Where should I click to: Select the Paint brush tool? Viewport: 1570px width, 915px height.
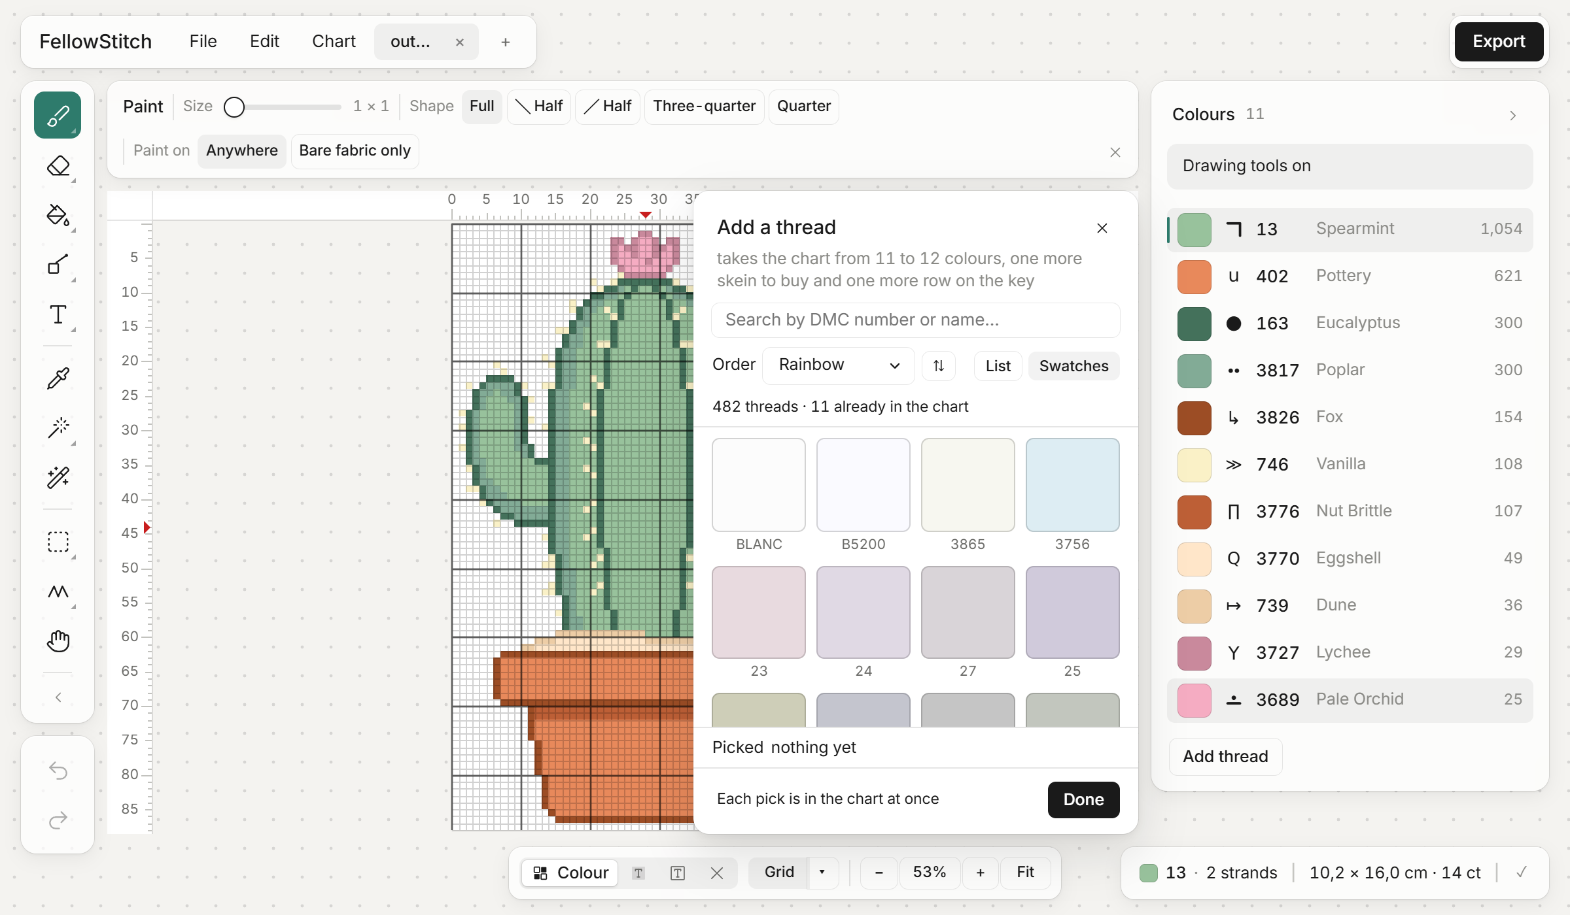58,115
